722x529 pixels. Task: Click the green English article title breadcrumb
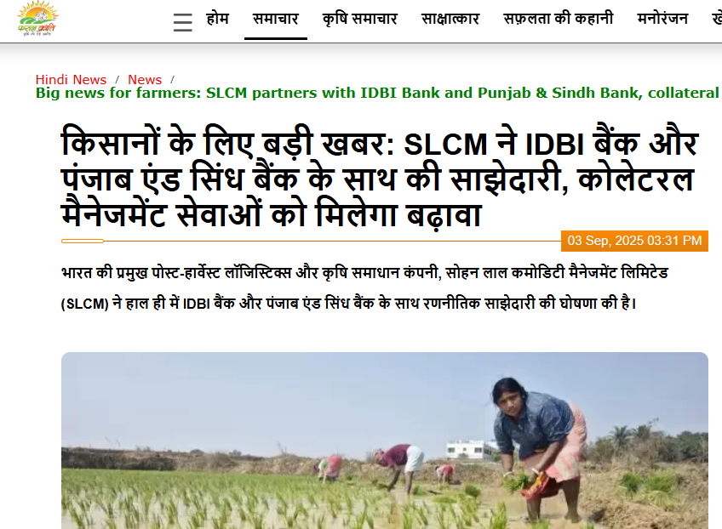coord(379,93)
